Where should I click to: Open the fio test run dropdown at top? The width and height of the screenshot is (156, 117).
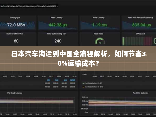tap(29, 6)
